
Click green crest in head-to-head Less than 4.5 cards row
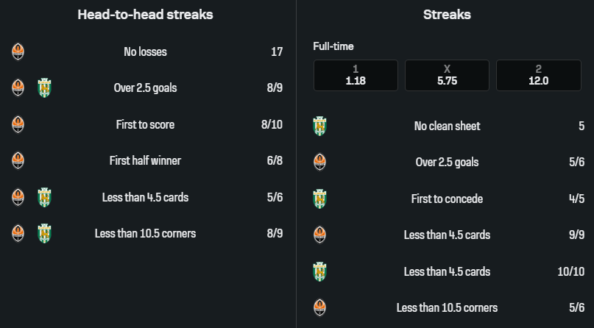44,197
